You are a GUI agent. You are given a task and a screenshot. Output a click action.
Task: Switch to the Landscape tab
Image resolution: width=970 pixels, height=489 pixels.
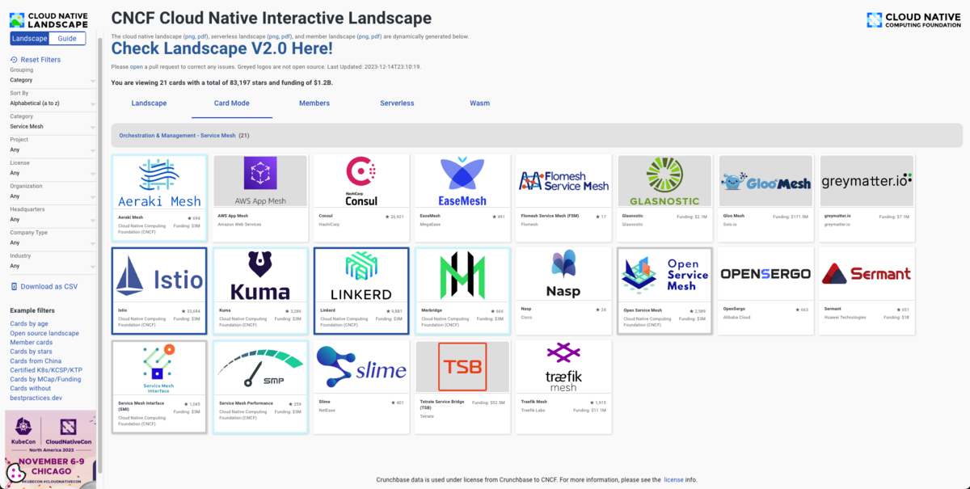(x=150, y=103)
